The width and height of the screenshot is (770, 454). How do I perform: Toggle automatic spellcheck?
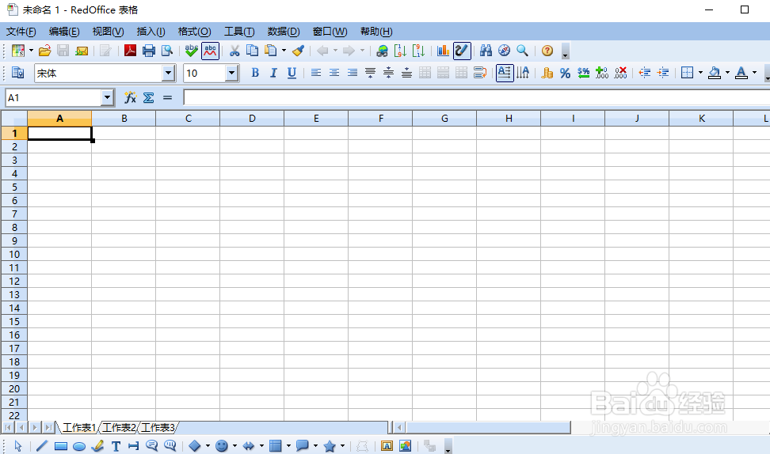pyautogui.click(x=210, y=51)
